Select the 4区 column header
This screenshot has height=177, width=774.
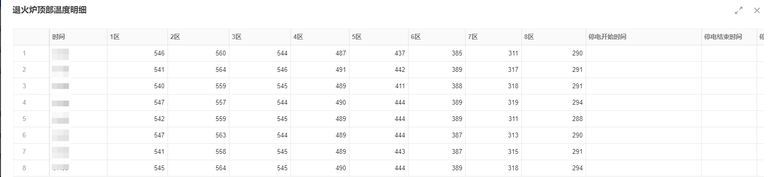click(320, 37)
